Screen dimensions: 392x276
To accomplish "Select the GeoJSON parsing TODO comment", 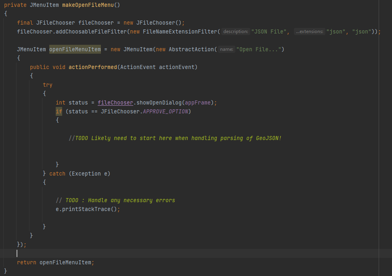I will click(x=175, y=138).
